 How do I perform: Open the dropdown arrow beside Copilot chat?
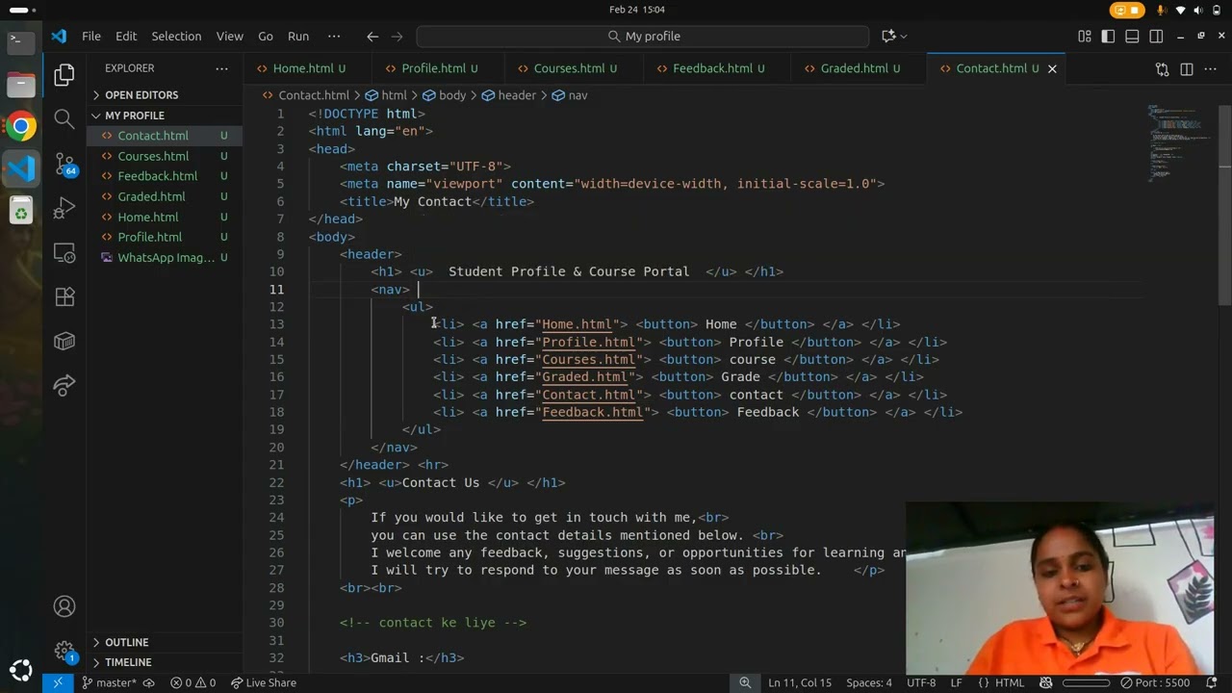[904, 37]
